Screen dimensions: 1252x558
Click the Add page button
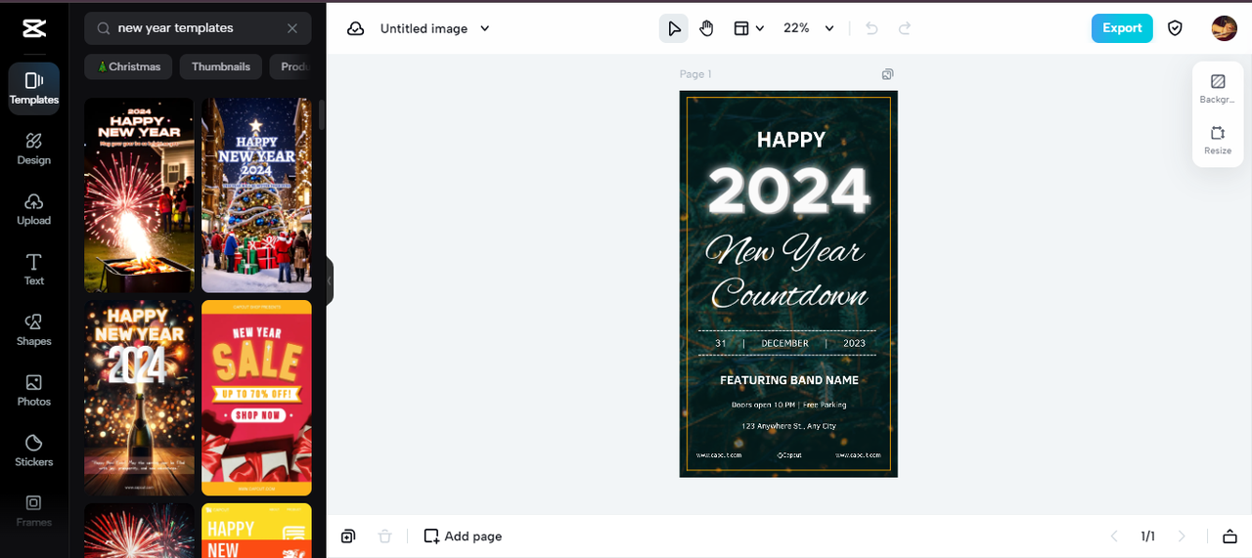(x=463, y=536)
